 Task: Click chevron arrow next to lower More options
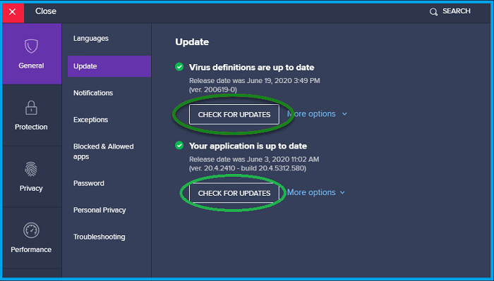[x=342, y=193]
